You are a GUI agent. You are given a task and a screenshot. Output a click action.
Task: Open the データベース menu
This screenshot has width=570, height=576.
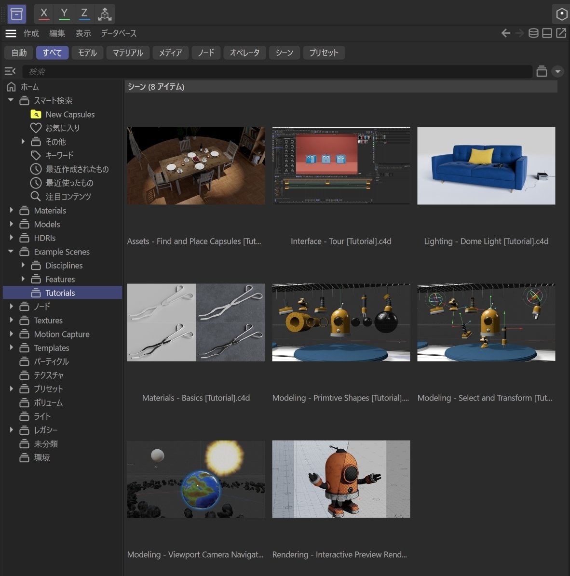coord(119,33)
